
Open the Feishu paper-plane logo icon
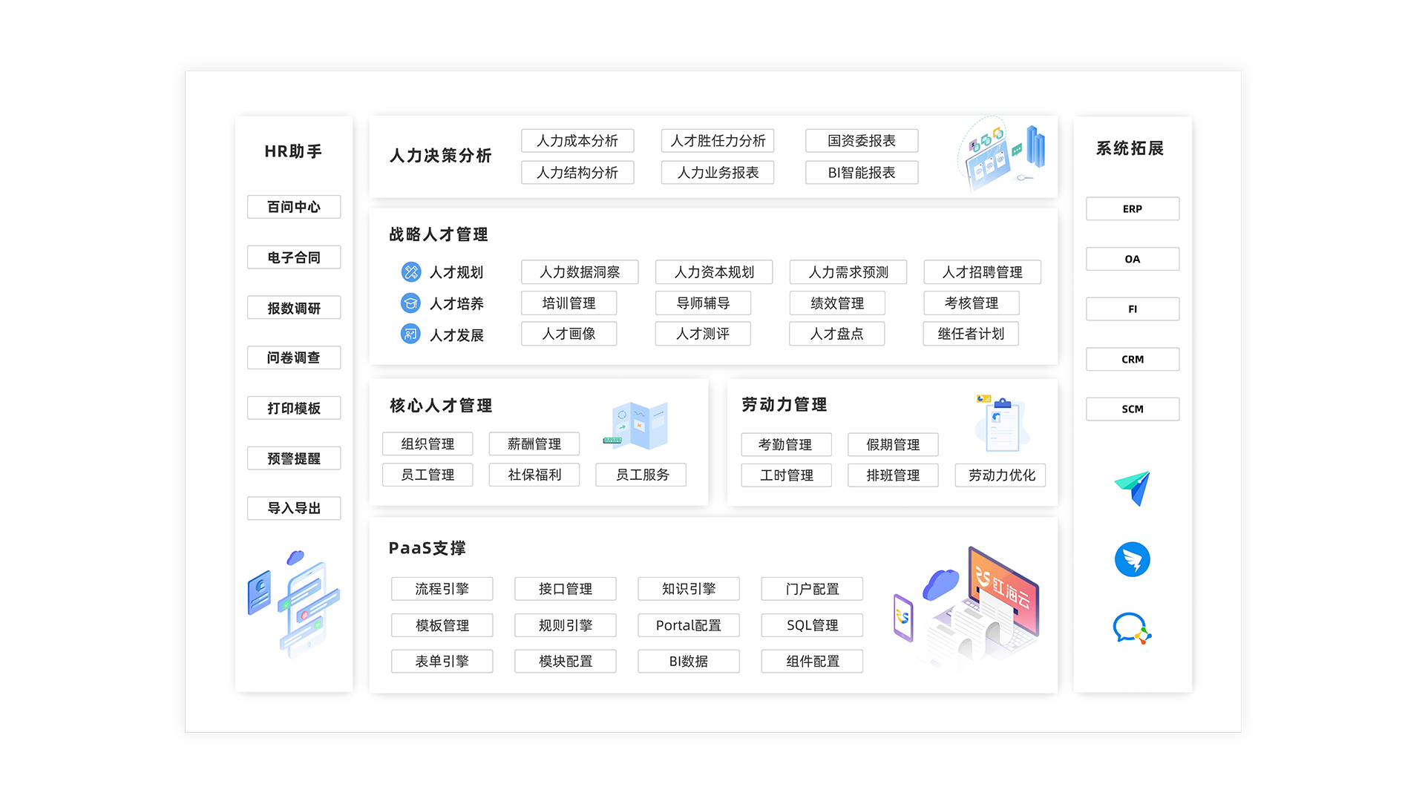[x=1133, y=489]
